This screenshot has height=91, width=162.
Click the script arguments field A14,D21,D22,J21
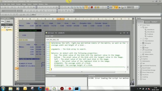click(x=87, y=40)
